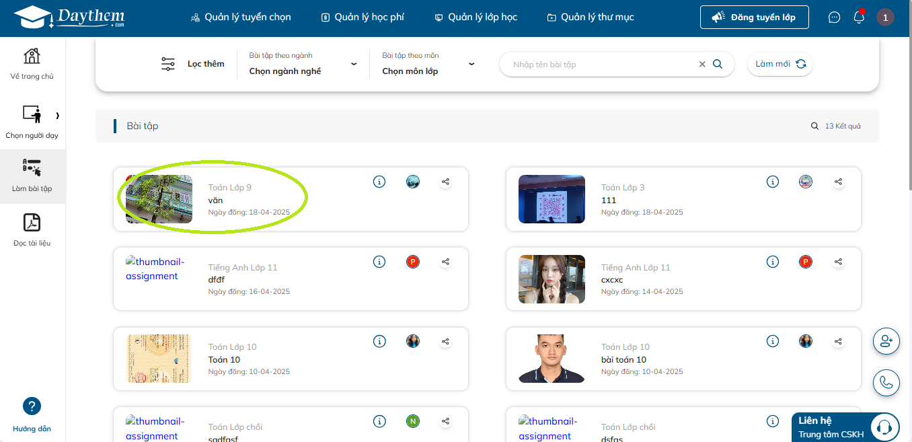Expand the Chọn người dạy submenu arrow
912x442 pixels.
57,116
